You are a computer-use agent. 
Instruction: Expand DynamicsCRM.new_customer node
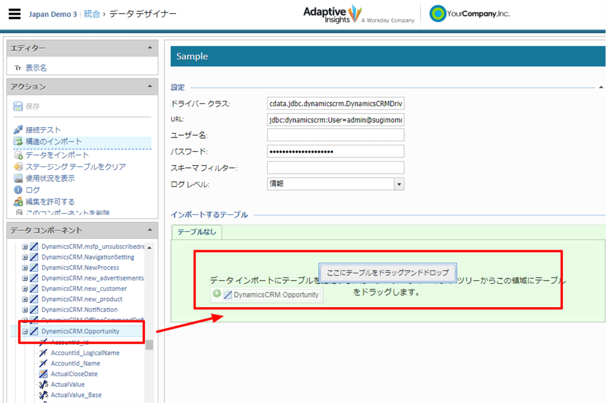25,289
